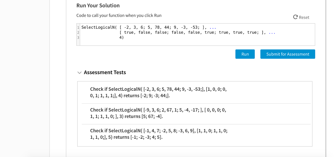Viewport: 334px width, 157px height.
Task: Click empty area below code in the editor
Action: [197, 43]
